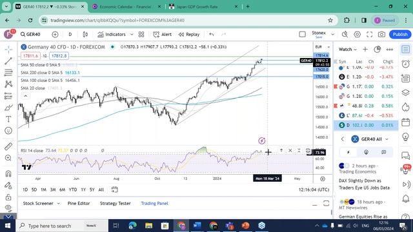Open the calendar sidebar icon
The width and height of the screenshot is (413, 232).
pyautogui.click(x=406, y=122)
